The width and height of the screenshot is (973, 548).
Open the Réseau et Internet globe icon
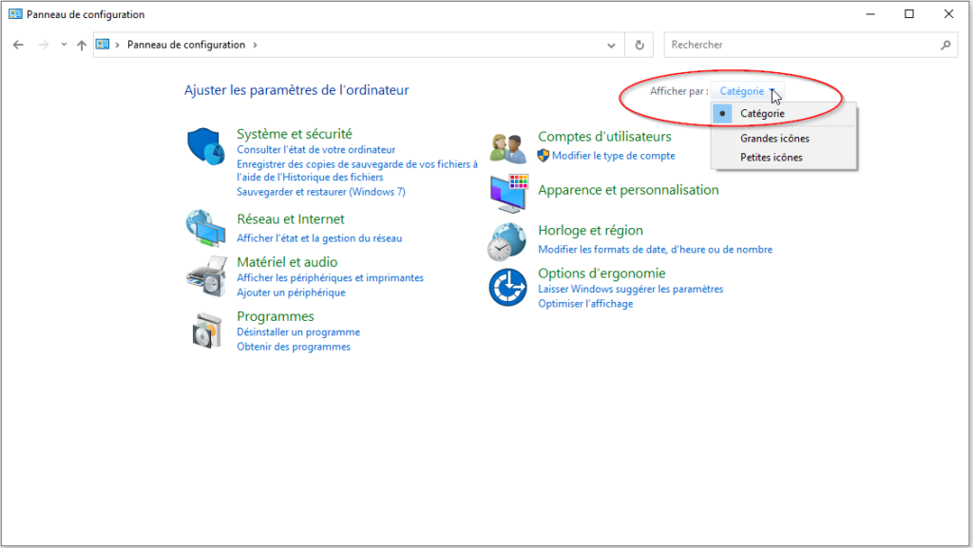tap(205, 229)
